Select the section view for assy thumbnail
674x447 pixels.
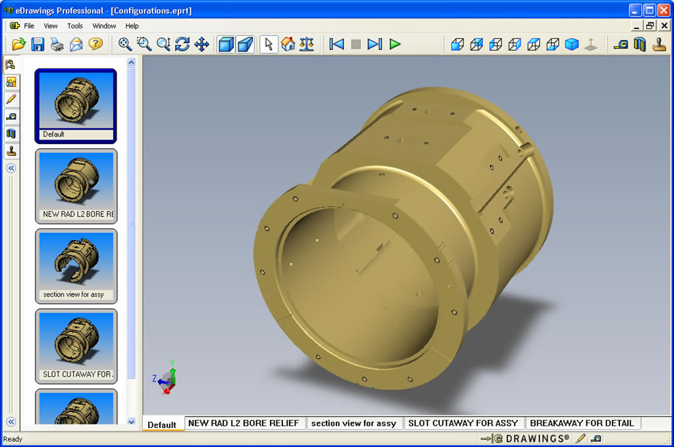(x=76, y=266)
